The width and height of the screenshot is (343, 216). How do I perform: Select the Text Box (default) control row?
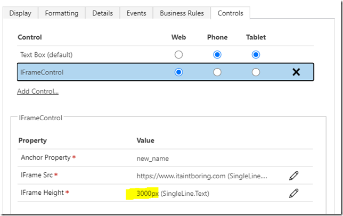pyautogui.click(x=46, y=54)
